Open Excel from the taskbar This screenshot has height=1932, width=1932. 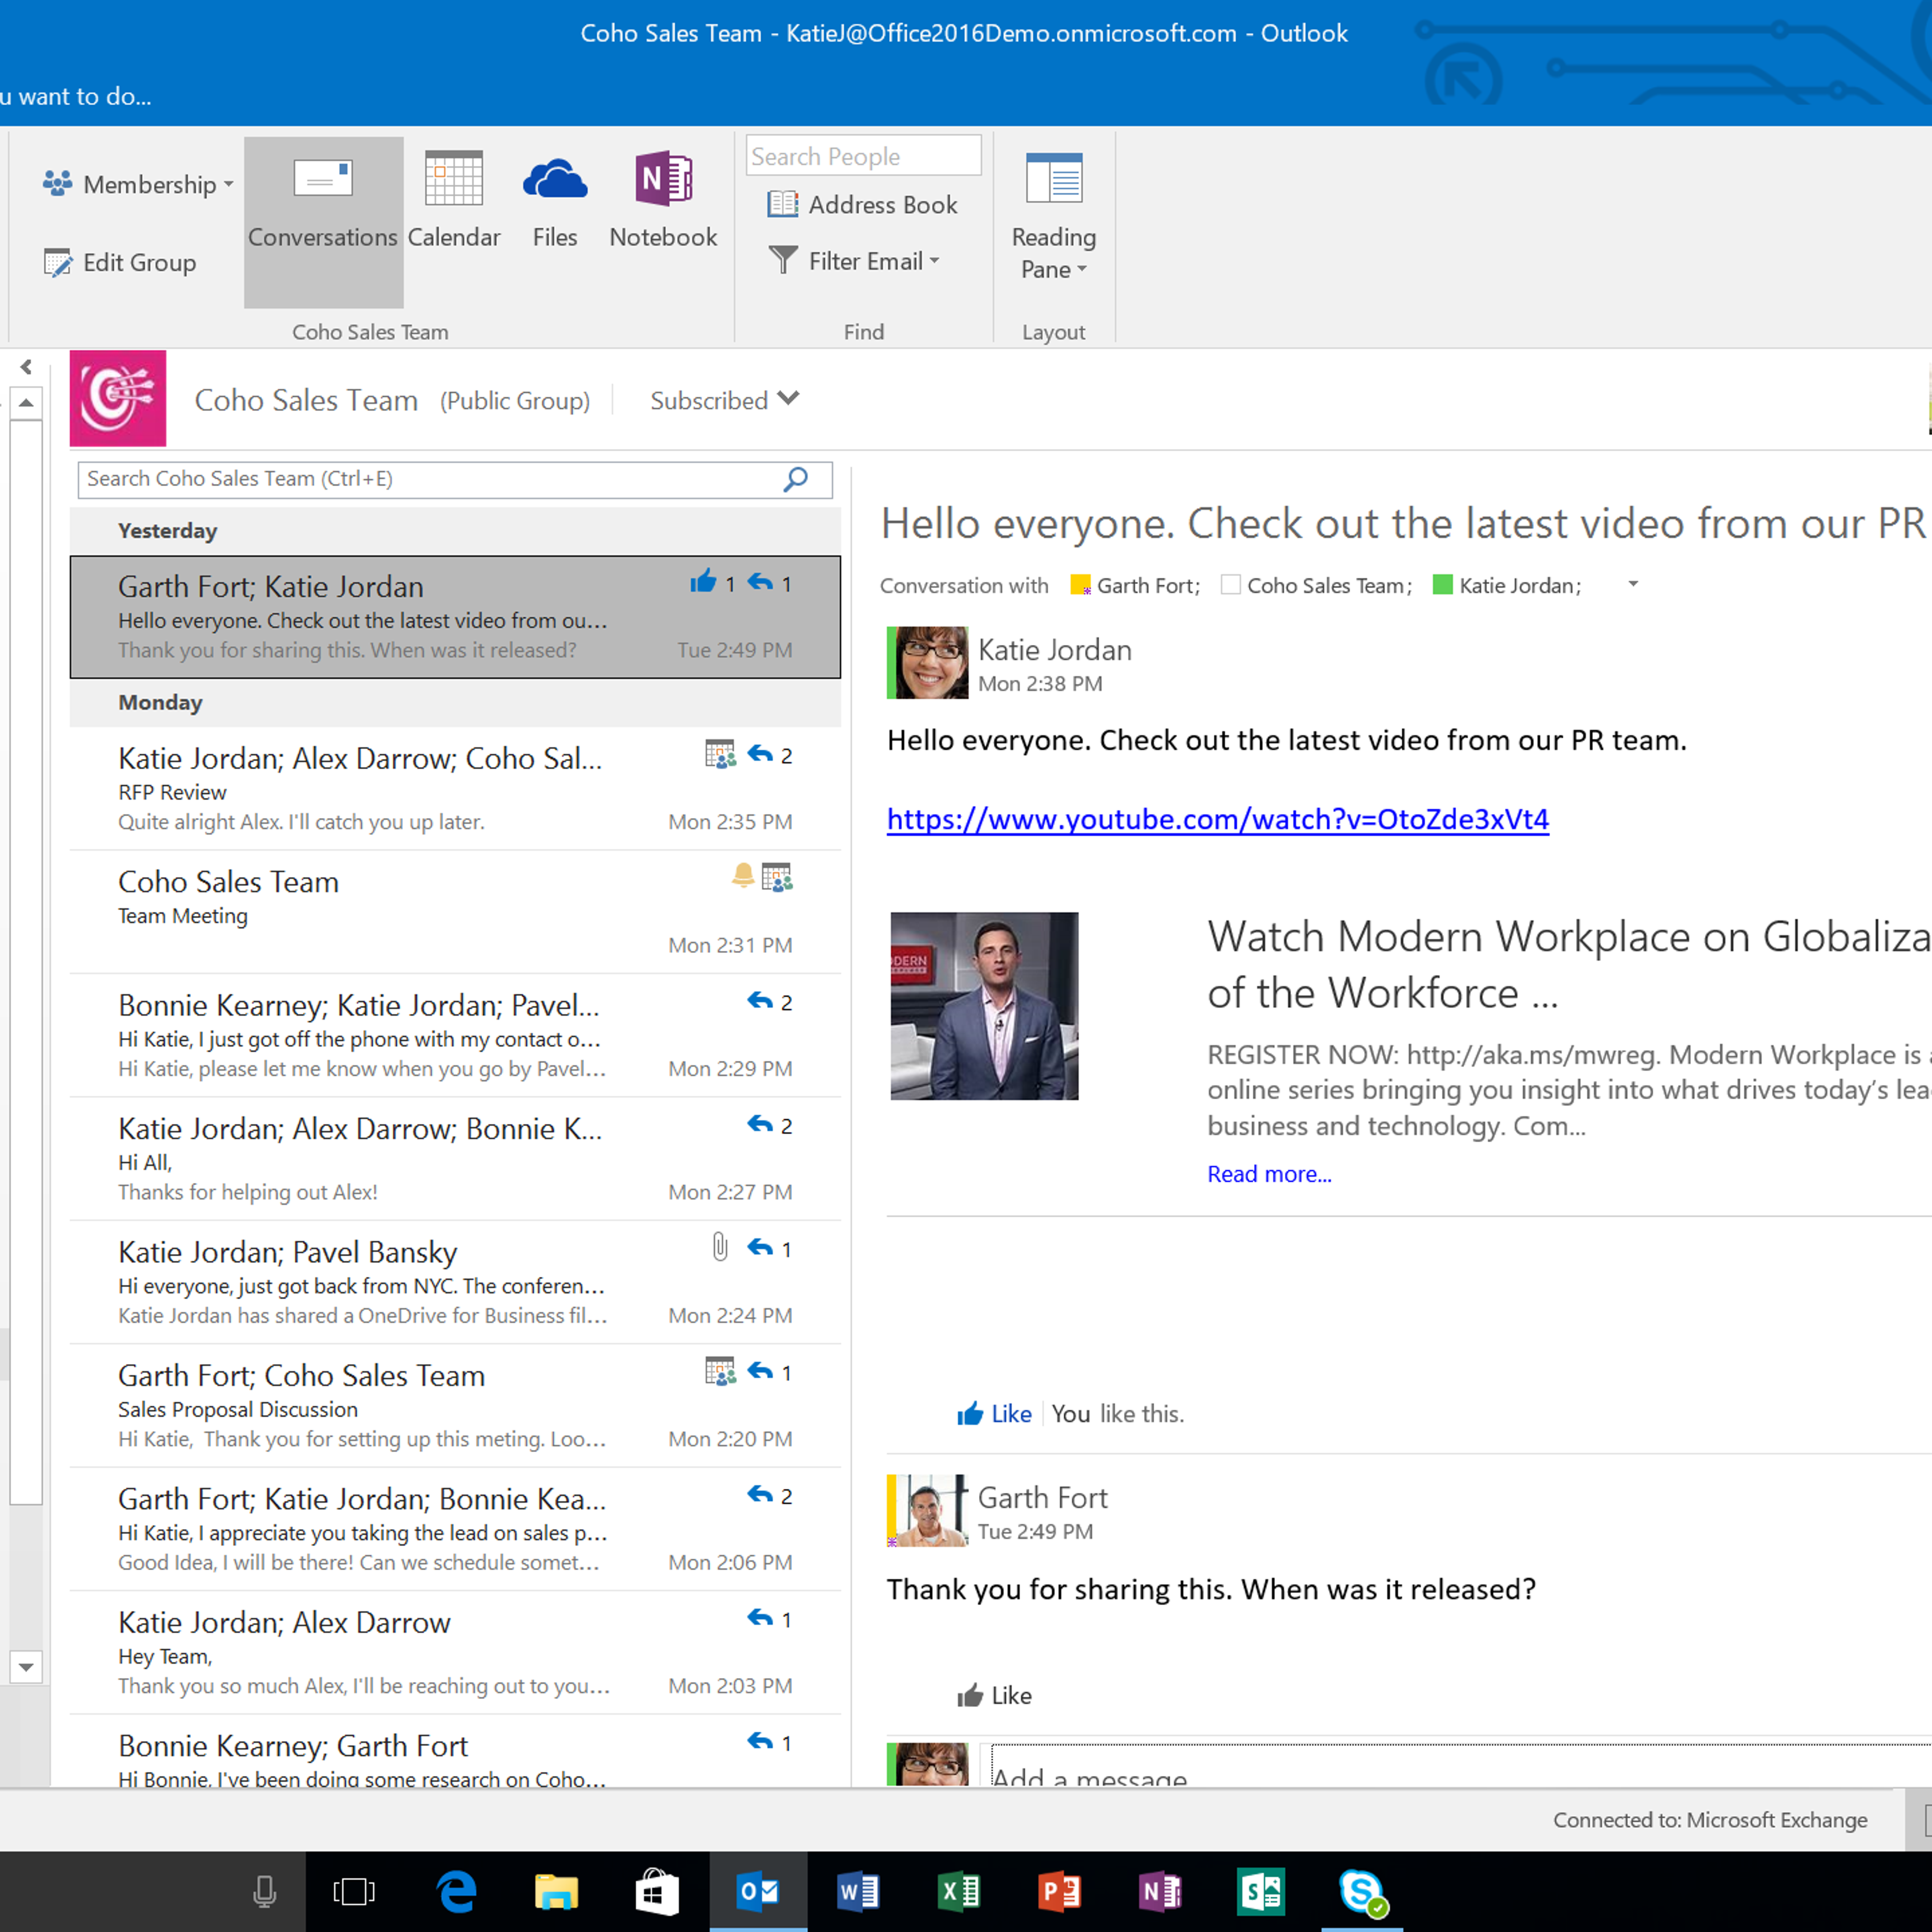(958, 1891)
